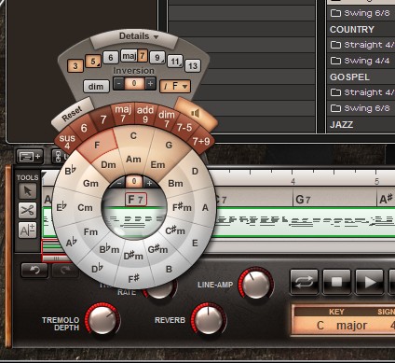Choose D#m on the chord wheel
The height and width of the screenshot is (363, 395).
(133, 256)
